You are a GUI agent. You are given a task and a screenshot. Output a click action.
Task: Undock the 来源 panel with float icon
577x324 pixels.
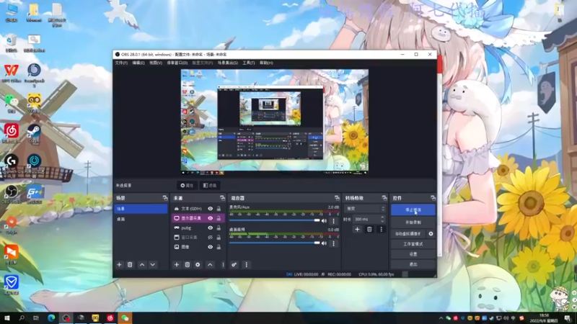point(222,198)
